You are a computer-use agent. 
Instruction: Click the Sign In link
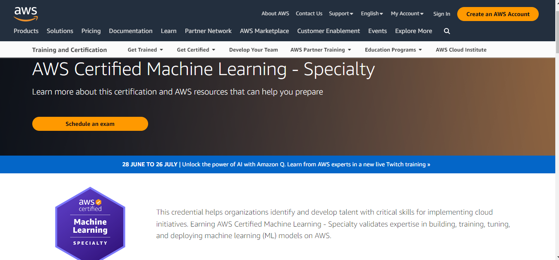[441, 14]
